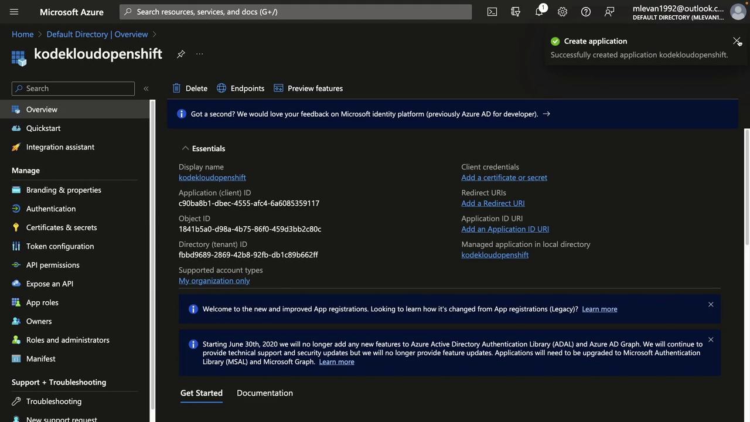
Task: Click Add a certificate or secret link
Action: [x=504, y=178]
